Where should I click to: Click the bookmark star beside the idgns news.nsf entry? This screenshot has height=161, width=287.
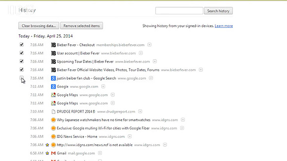coord(47,145)
